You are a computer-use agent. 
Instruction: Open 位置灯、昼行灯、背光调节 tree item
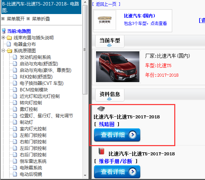(x=46, y=116)
